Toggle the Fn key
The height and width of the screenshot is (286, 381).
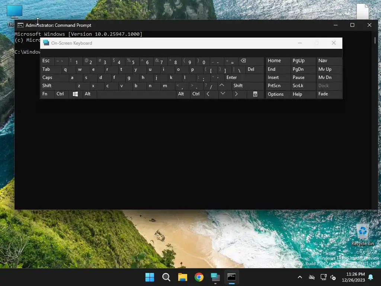coord(47,94)
